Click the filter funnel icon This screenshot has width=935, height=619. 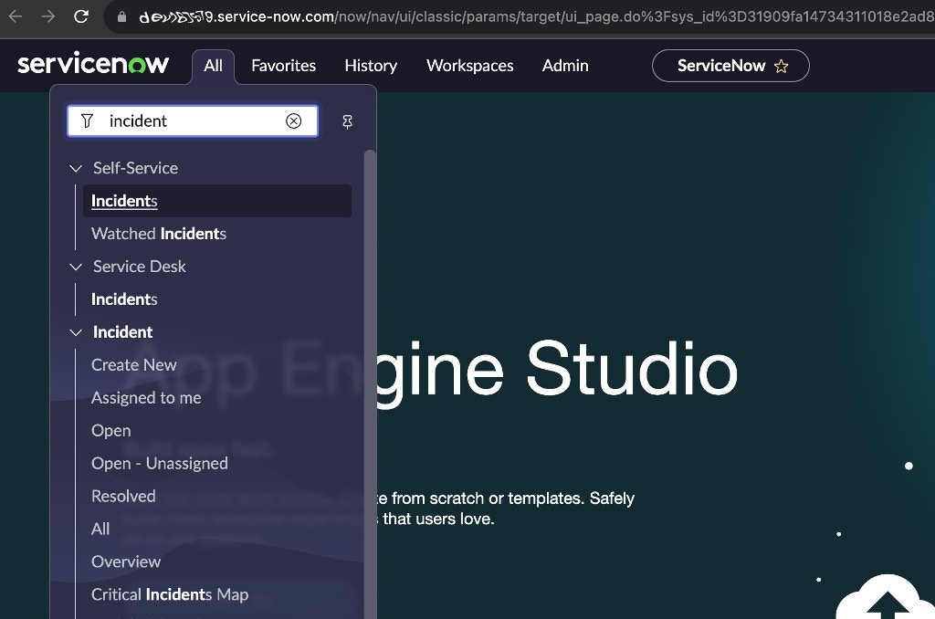87,121
